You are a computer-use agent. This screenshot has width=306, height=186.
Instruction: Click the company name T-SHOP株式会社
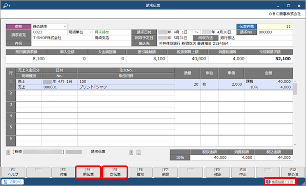[x=48, y=38]
